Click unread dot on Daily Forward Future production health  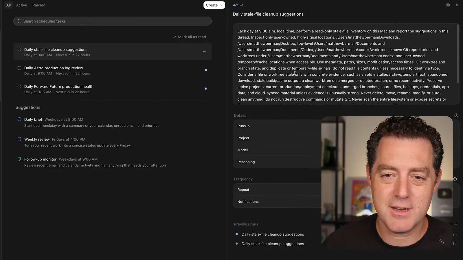pyautogui.click(x=206, y=89)
